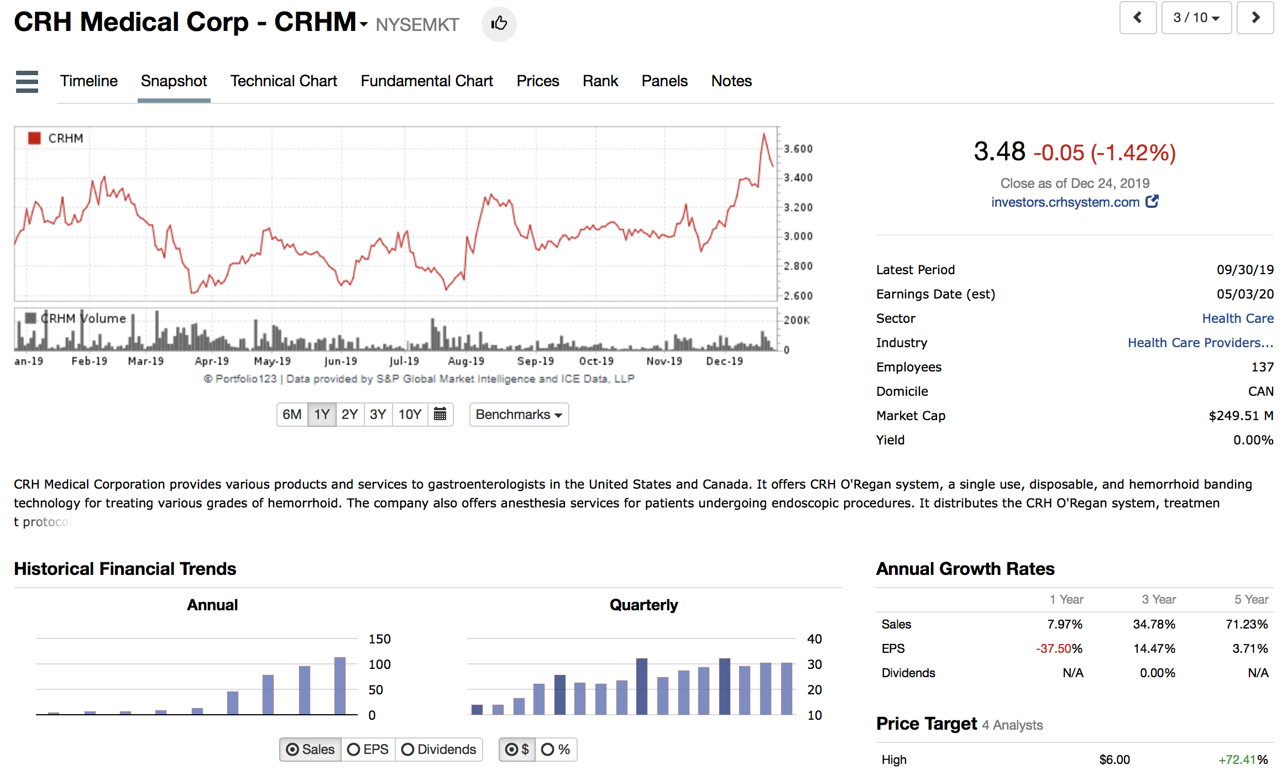
Task: Open the 3 / 10 position dropdown
Action: pos(1196,18)
